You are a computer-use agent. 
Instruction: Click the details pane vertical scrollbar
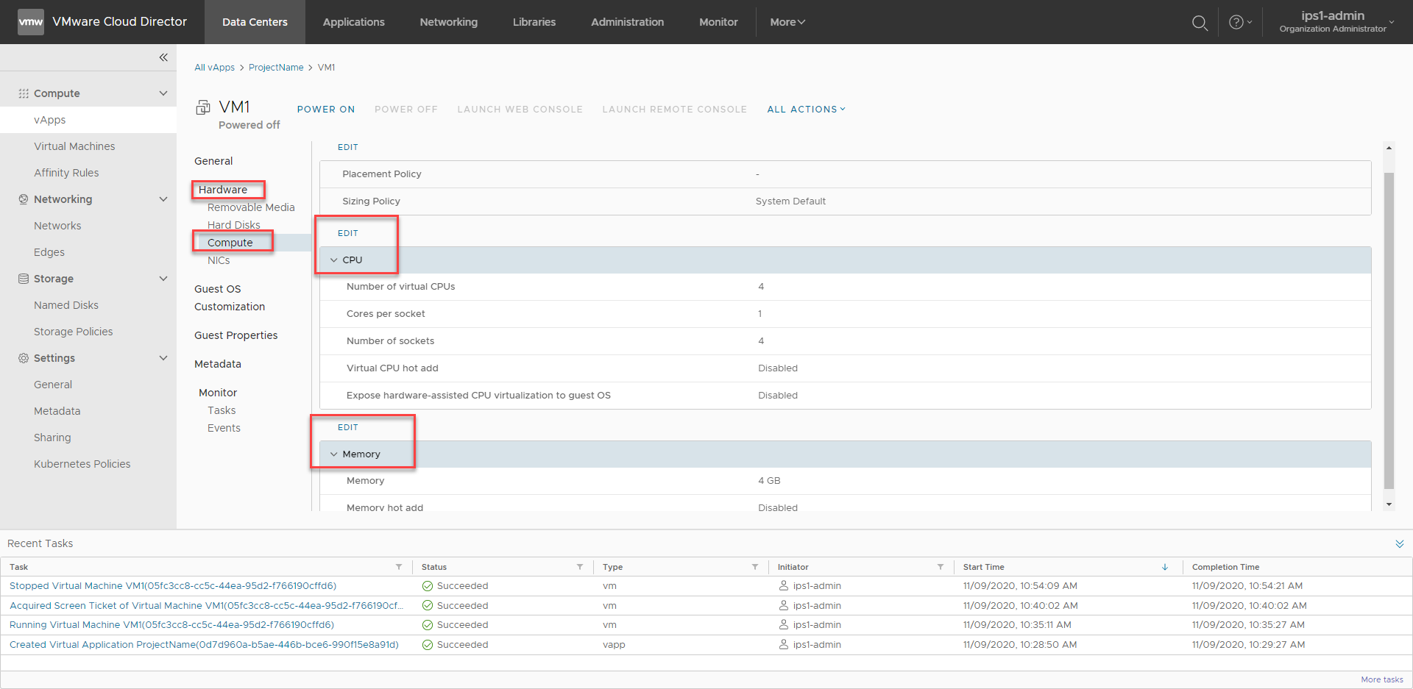pyautogui.click(x=1389, y=331)
